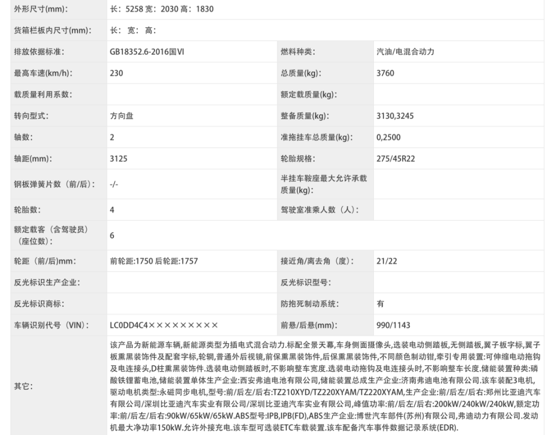547x435 pixels.
Task: Select the seating value 6 for 额定载客
Action: tap(109, 235)
